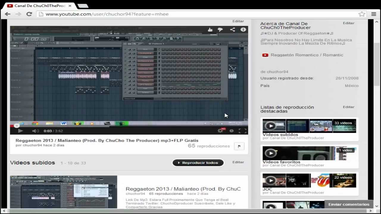
Task: Click the vertical scrollbar down arrow
Action: (377, 206)
